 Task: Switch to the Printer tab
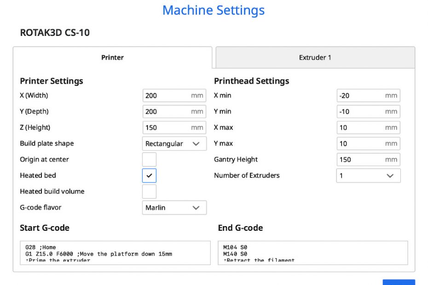(112, 57)
